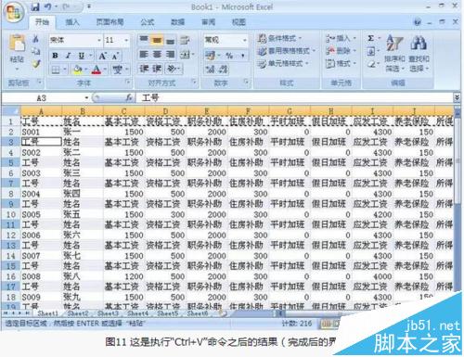Align text right

tap(171, 55)
